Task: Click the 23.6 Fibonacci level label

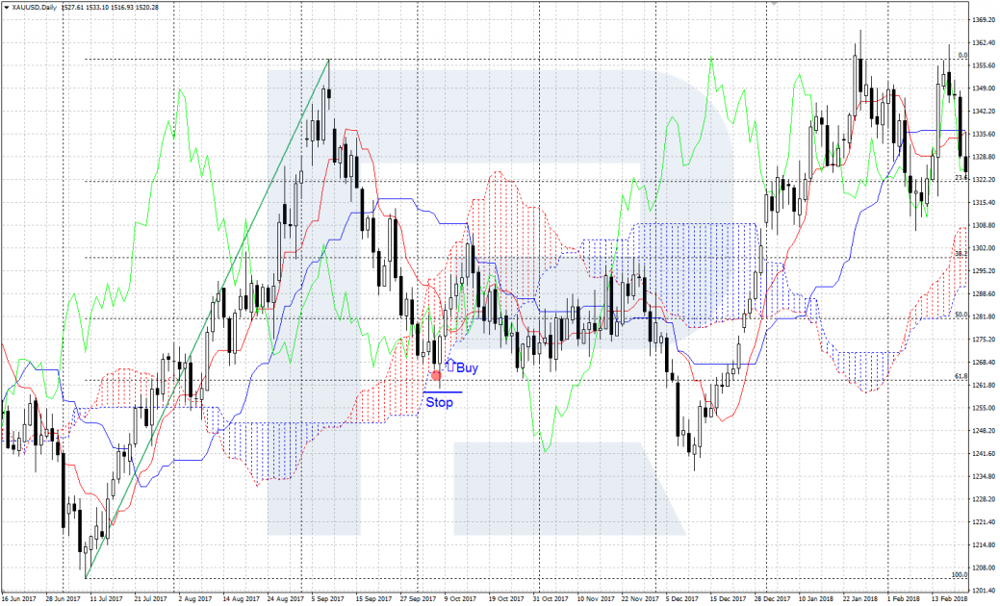Action: 962,177
